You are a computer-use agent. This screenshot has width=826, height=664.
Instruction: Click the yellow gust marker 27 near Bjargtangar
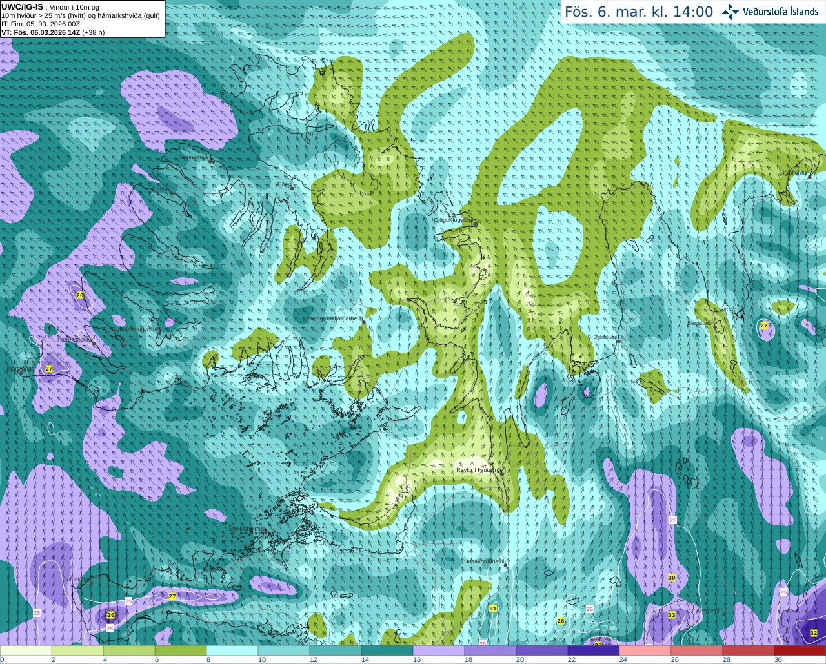pos(49,369)
